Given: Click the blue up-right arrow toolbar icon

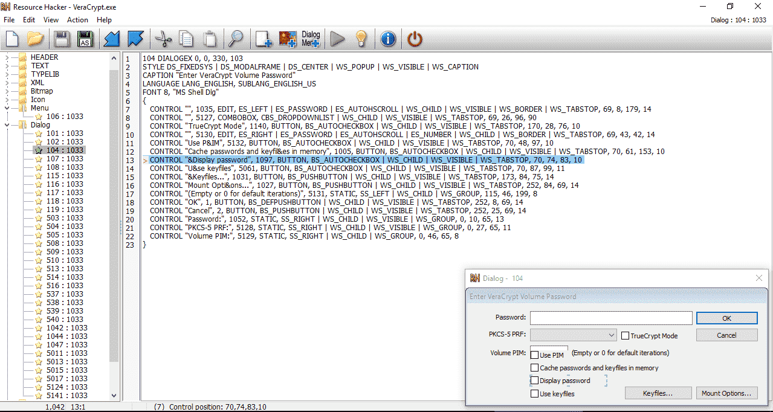Looking at the screenshot, I should tap(135, 39).
